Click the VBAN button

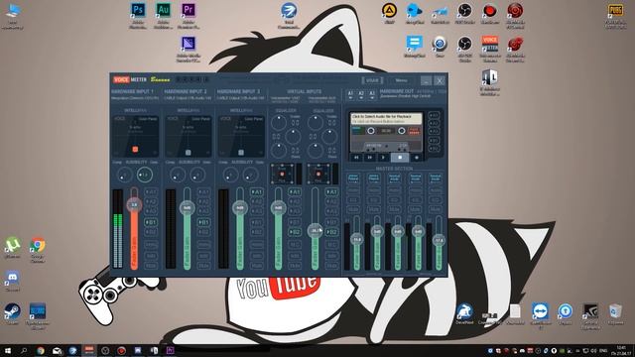click(x=372, y=80)
